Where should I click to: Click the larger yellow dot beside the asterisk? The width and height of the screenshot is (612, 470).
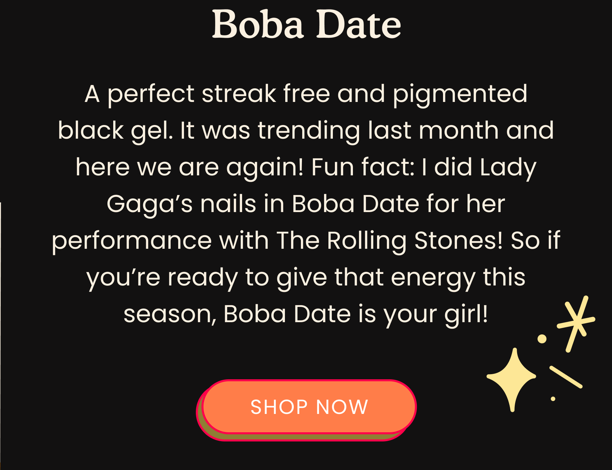542,338
